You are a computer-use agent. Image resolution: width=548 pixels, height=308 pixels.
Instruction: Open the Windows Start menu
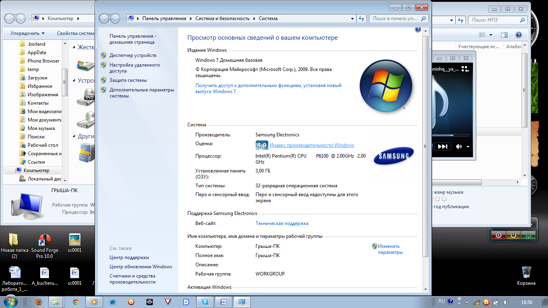(x=10, y=302)
